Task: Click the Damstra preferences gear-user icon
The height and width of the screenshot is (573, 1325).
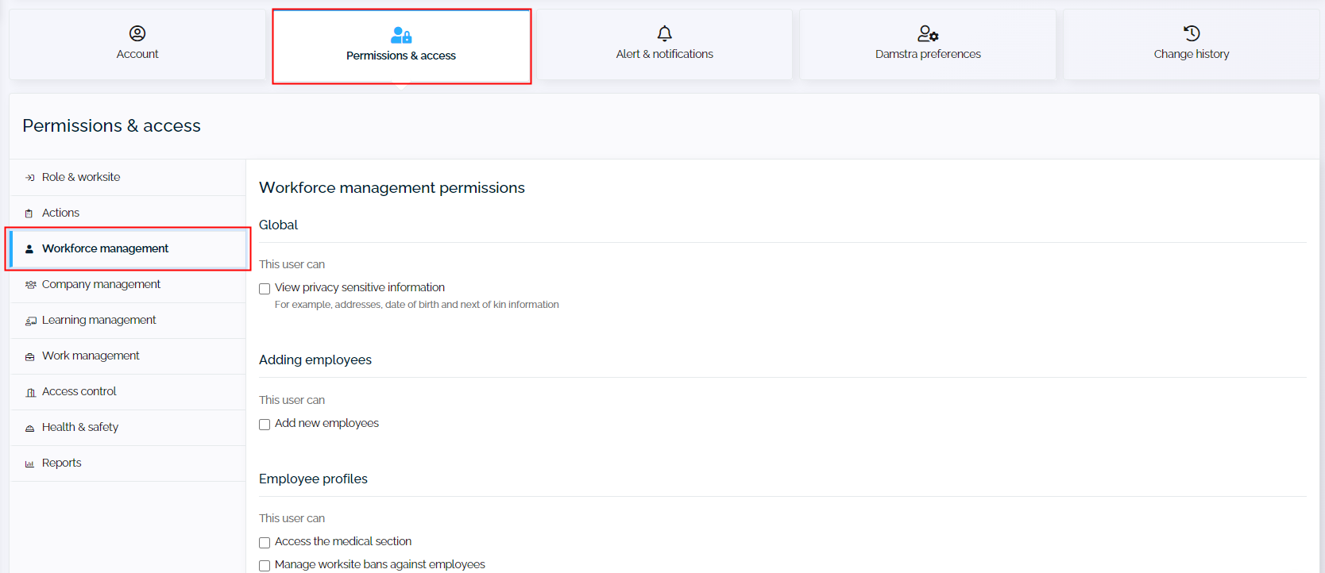Action: (x=928, y=33)
